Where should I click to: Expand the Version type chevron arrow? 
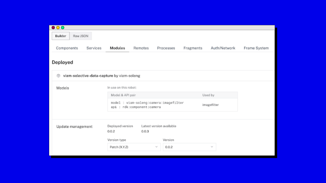(156, 147)
